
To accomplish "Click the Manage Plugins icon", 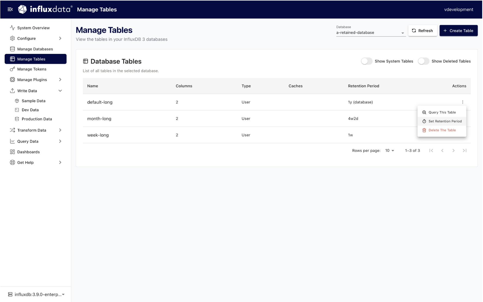I will point(12,79).
